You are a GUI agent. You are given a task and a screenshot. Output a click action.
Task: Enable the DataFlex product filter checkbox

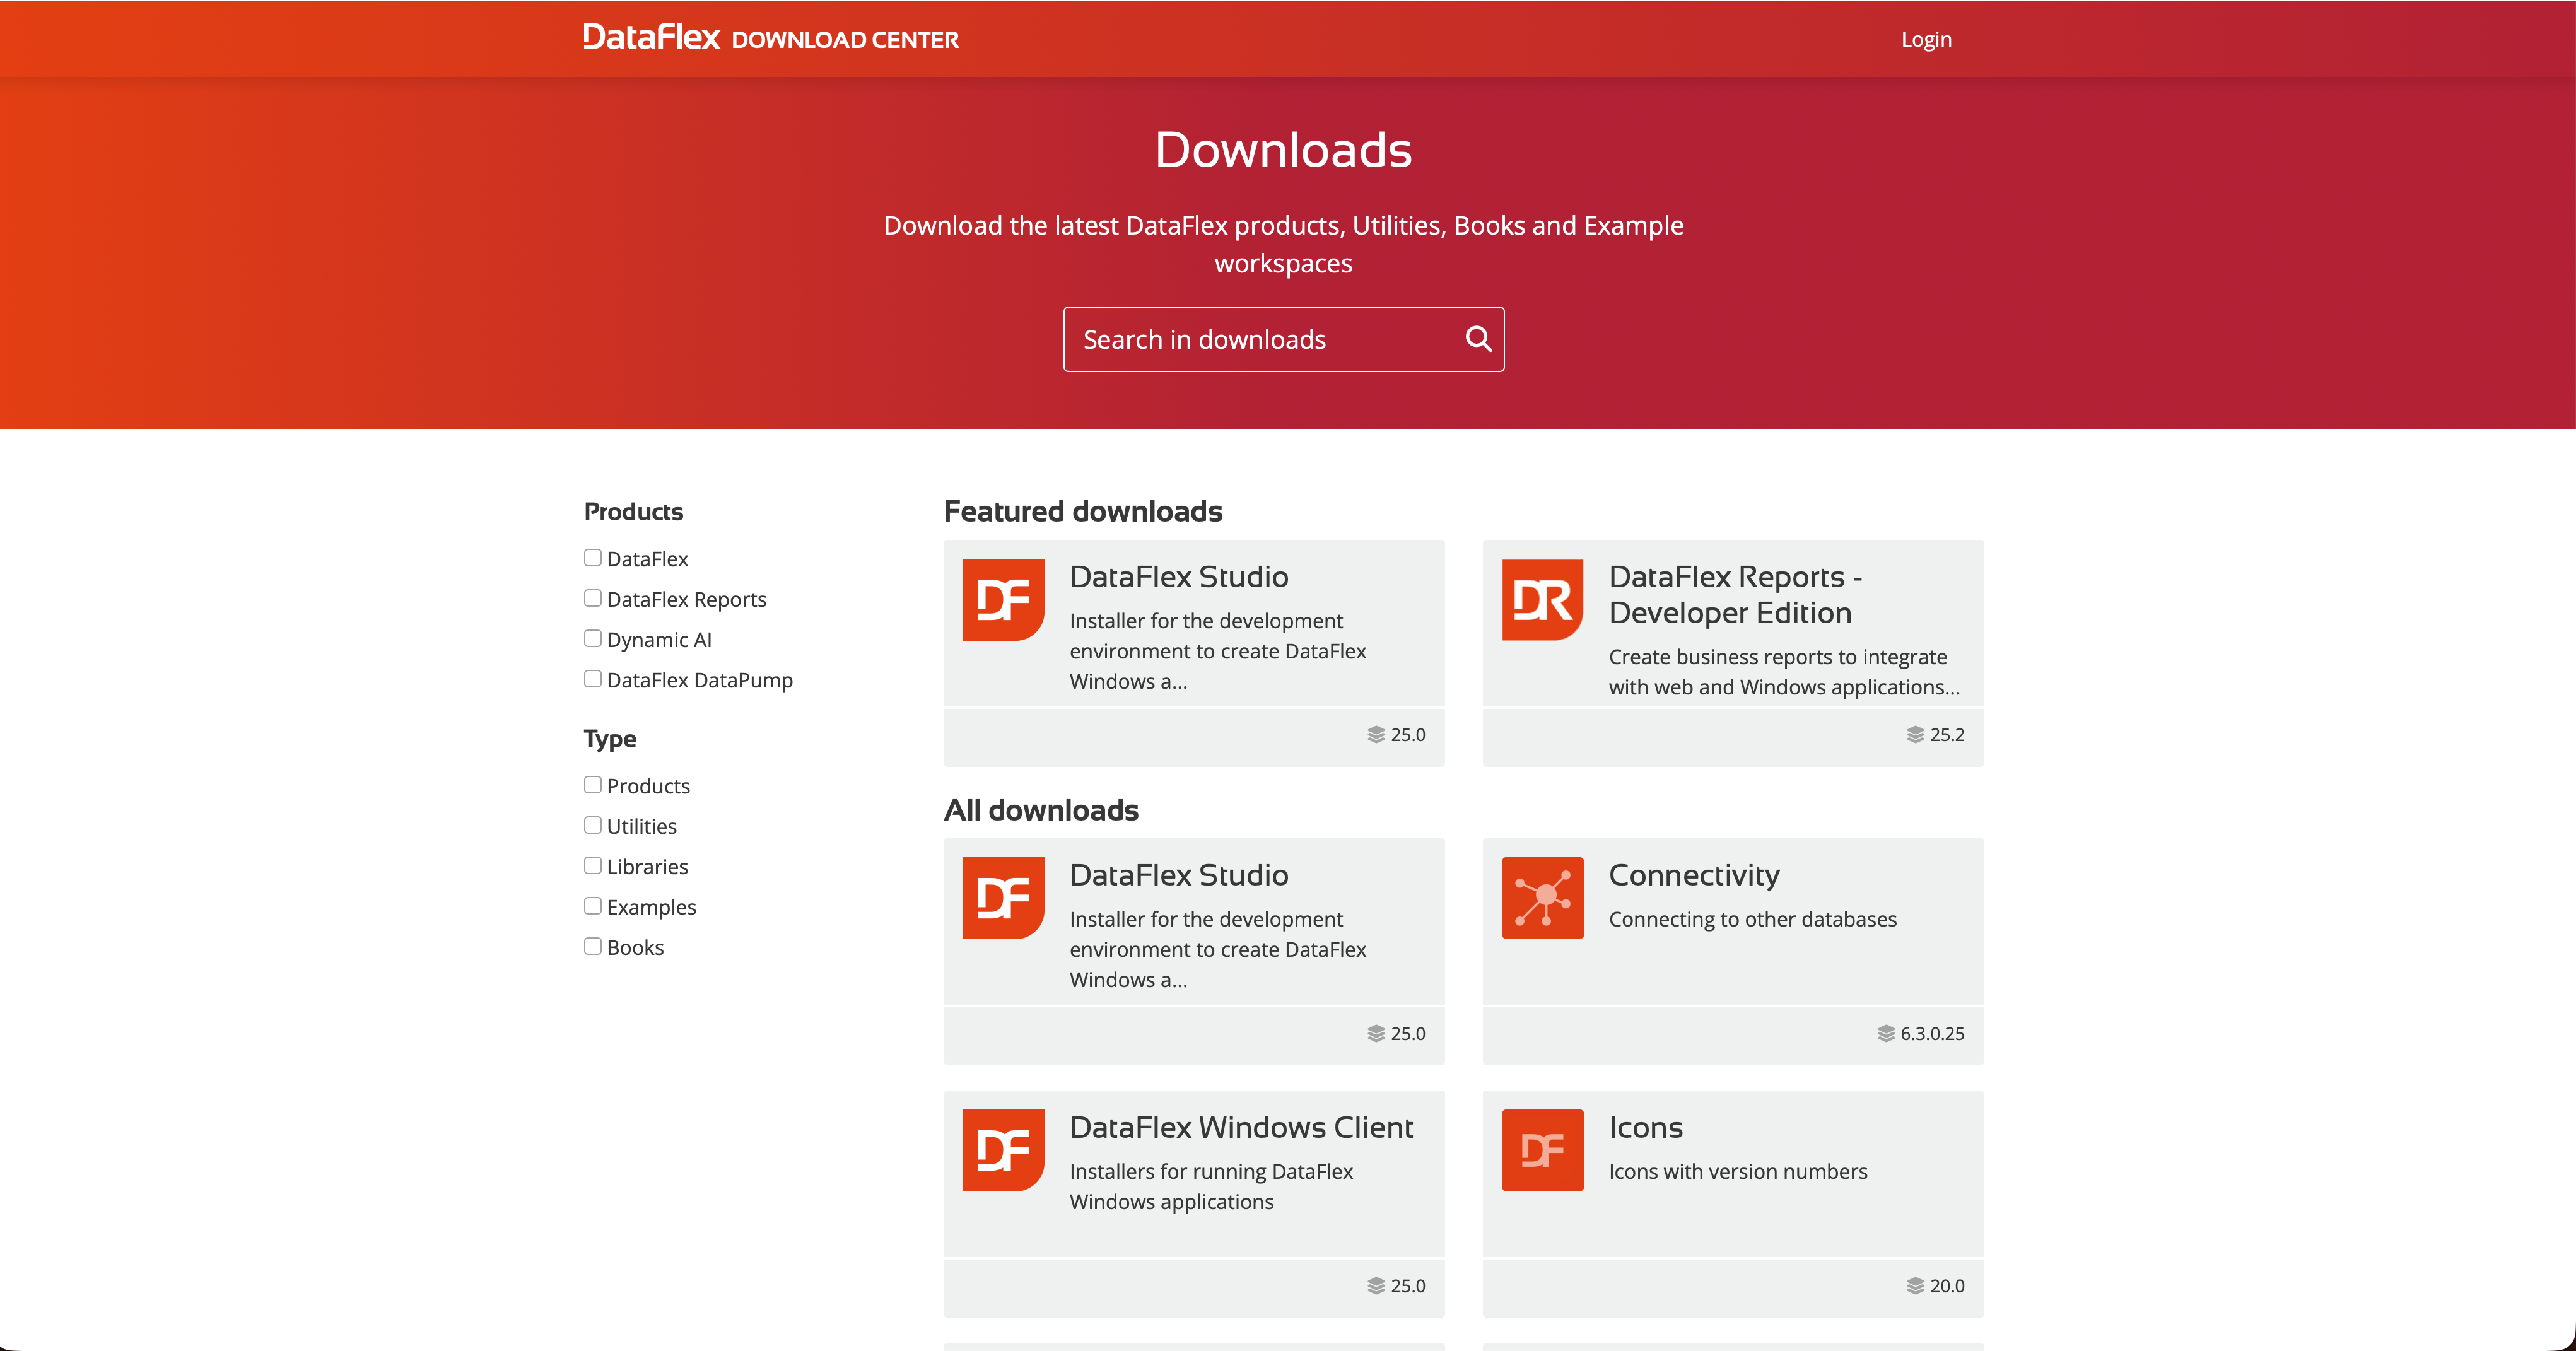pyautogui.click(x=593, y=558)
